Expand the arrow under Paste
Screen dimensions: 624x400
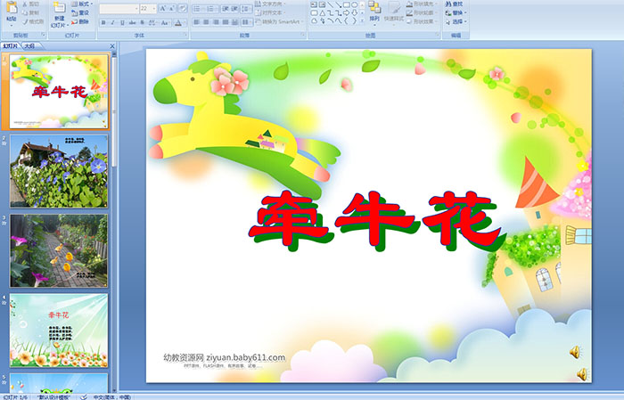(12, 25)
